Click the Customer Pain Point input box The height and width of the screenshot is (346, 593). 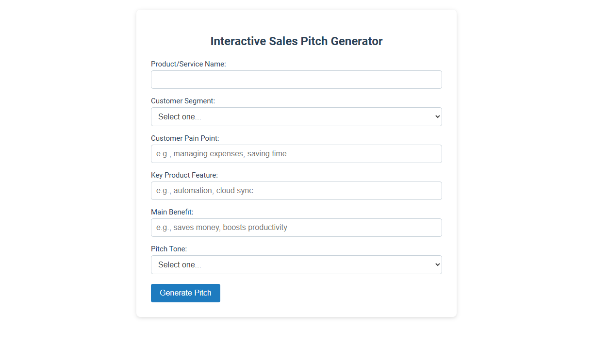[x=296, y=153]
